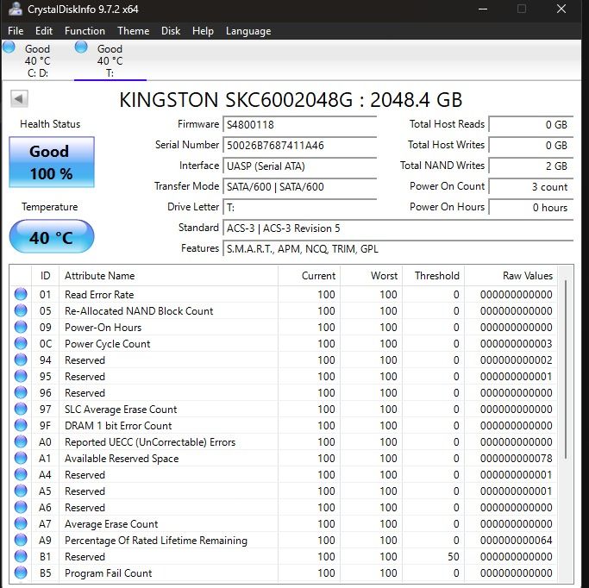Click the Power On Count value
Screen dimensions: 589x588
coord(530,186)
